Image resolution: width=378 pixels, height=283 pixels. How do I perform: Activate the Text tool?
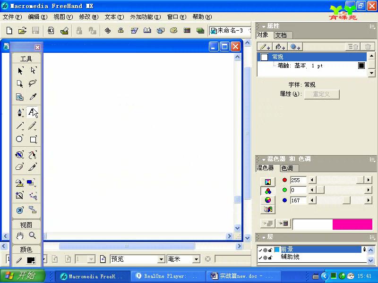[x=32, y=112]
